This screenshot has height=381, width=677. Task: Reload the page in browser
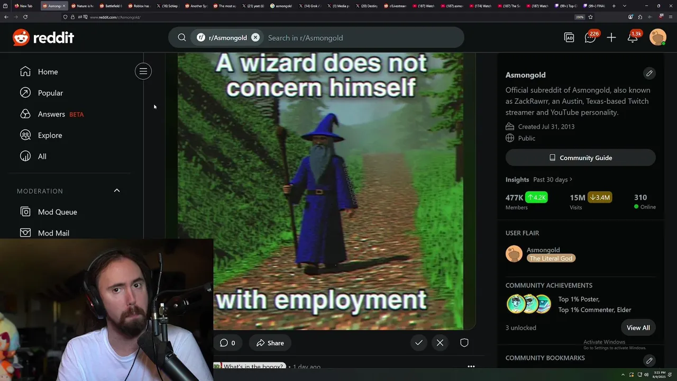coord(25,17)
